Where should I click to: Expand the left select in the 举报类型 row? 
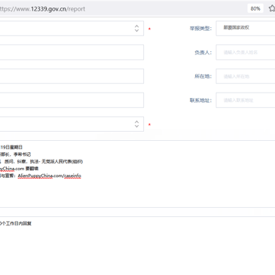pos(72,28)
